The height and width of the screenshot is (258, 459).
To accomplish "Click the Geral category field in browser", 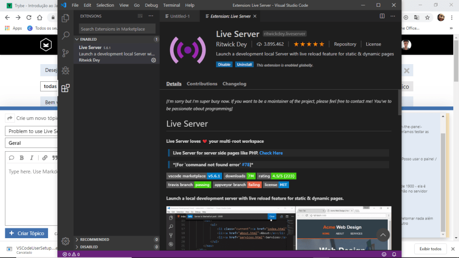I will (x=31, y=143).
